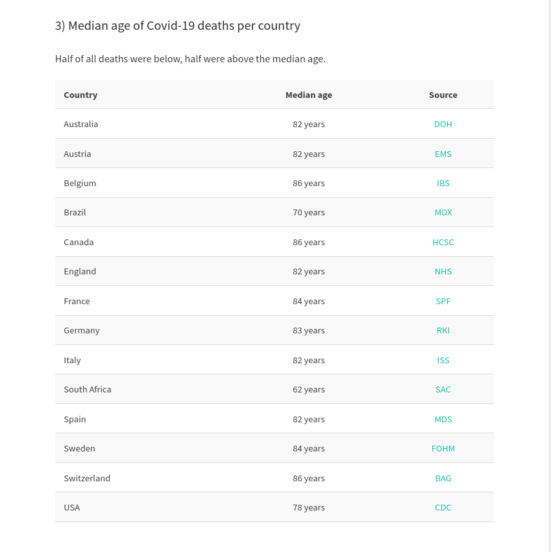Open the EMS source link for Austria

443,154
